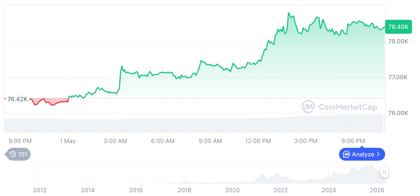Click the 12:00 PM time axis label
The height and width of the screenshot is (196, 420).
coord(258,141)
